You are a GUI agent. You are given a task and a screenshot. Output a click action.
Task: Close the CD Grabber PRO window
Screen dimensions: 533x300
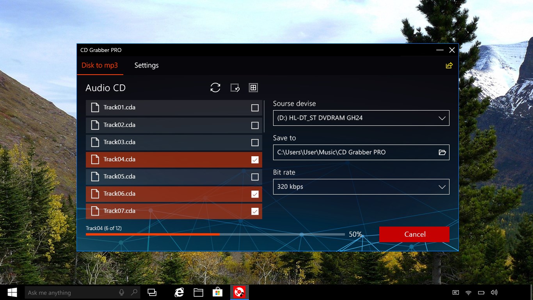[452, 50]
